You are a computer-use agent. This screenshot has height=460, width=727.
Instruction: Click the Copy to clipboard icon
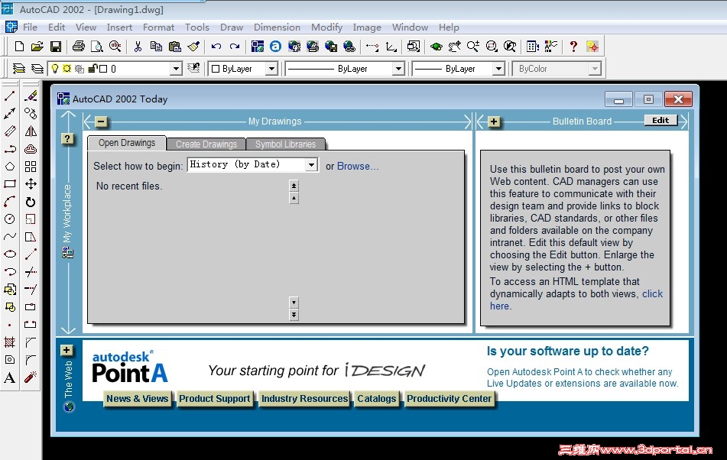point(156,47)
